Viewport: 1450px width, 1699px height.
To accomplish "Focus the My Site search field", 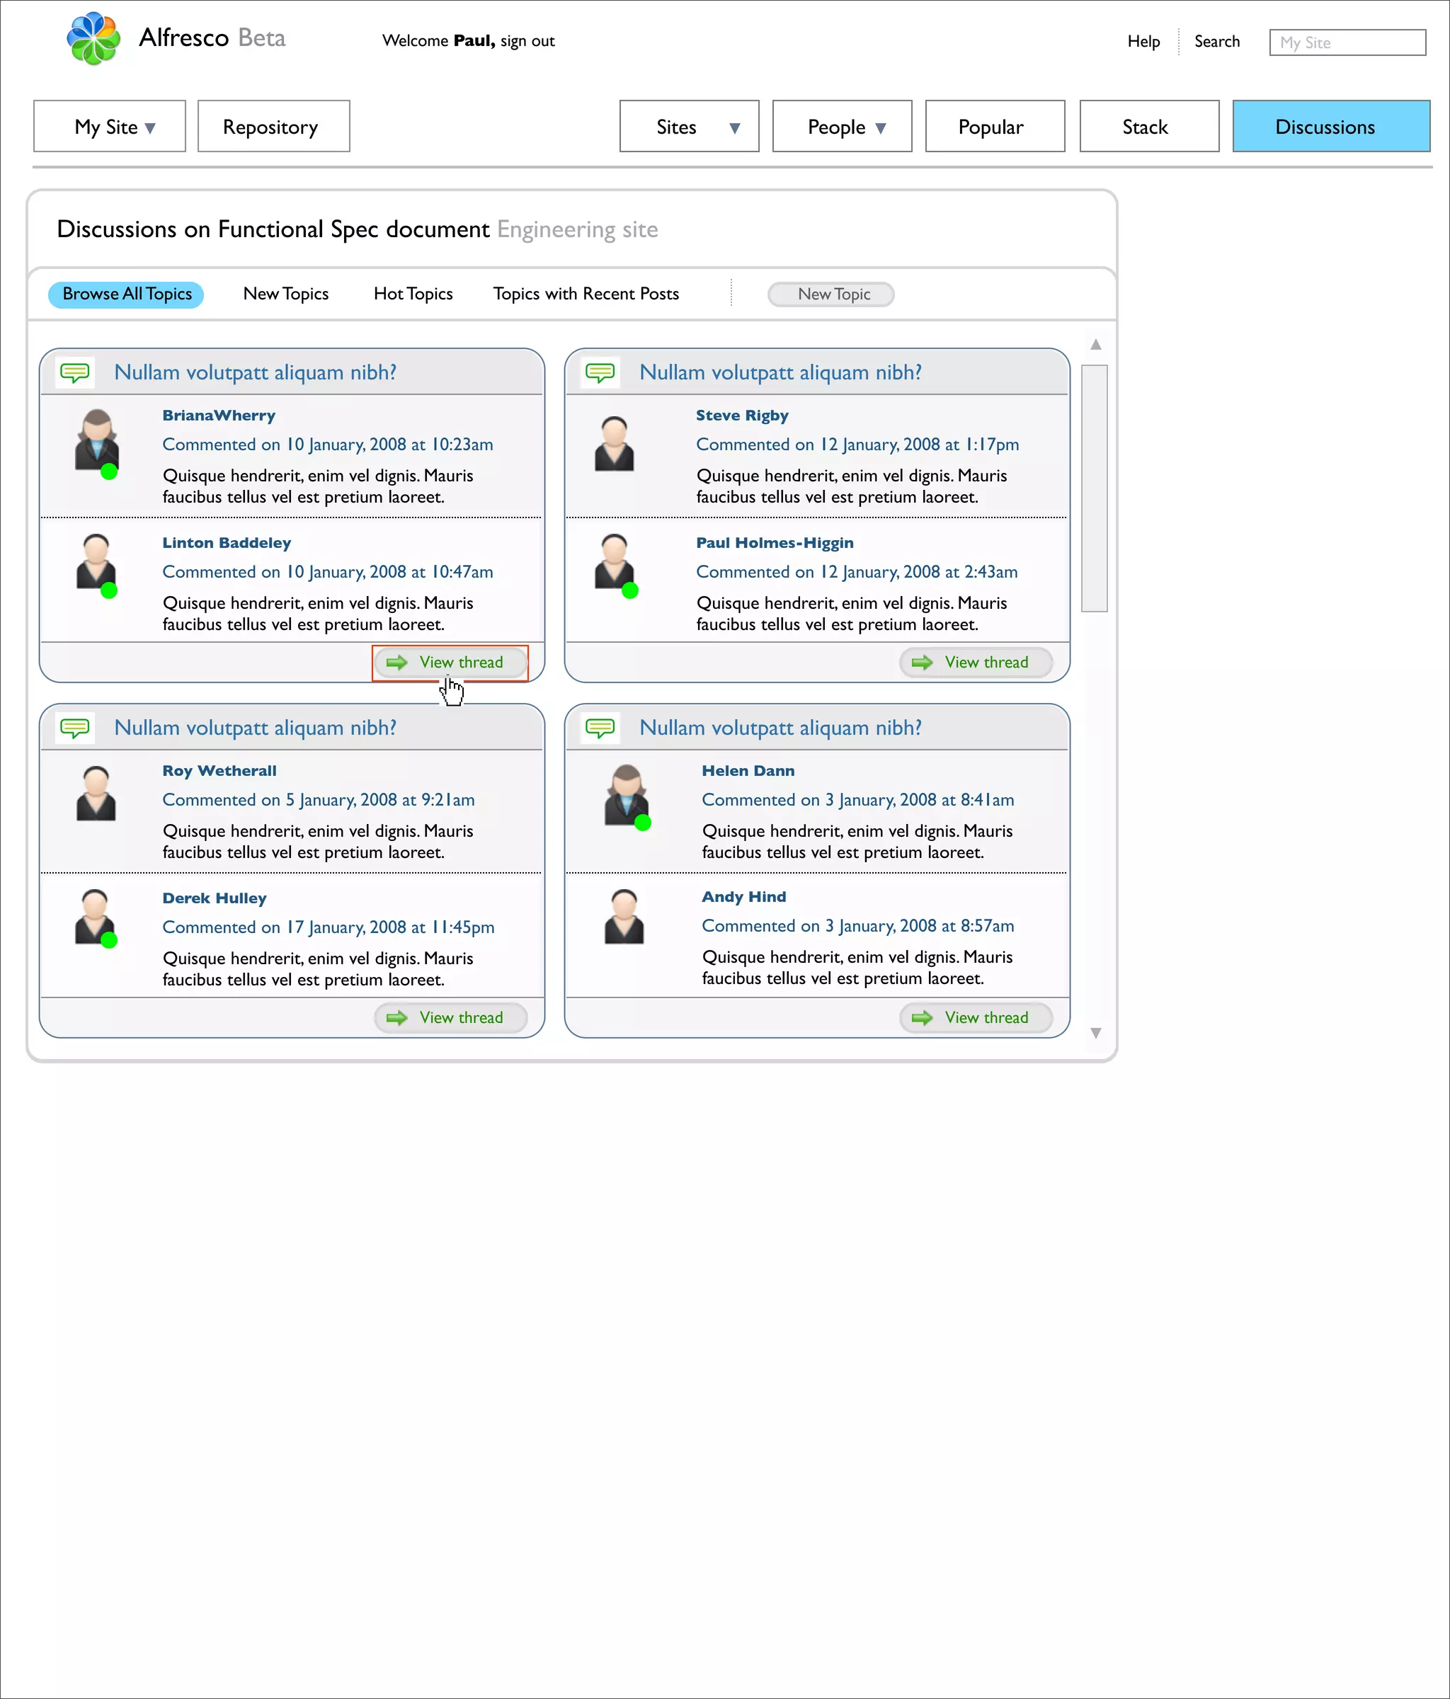I will coord(1347,42).
